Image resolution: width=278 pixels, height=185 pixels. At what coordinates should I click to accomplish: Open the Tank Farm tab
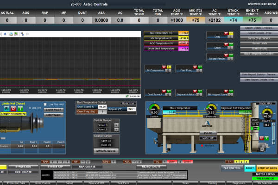point(123,183)
